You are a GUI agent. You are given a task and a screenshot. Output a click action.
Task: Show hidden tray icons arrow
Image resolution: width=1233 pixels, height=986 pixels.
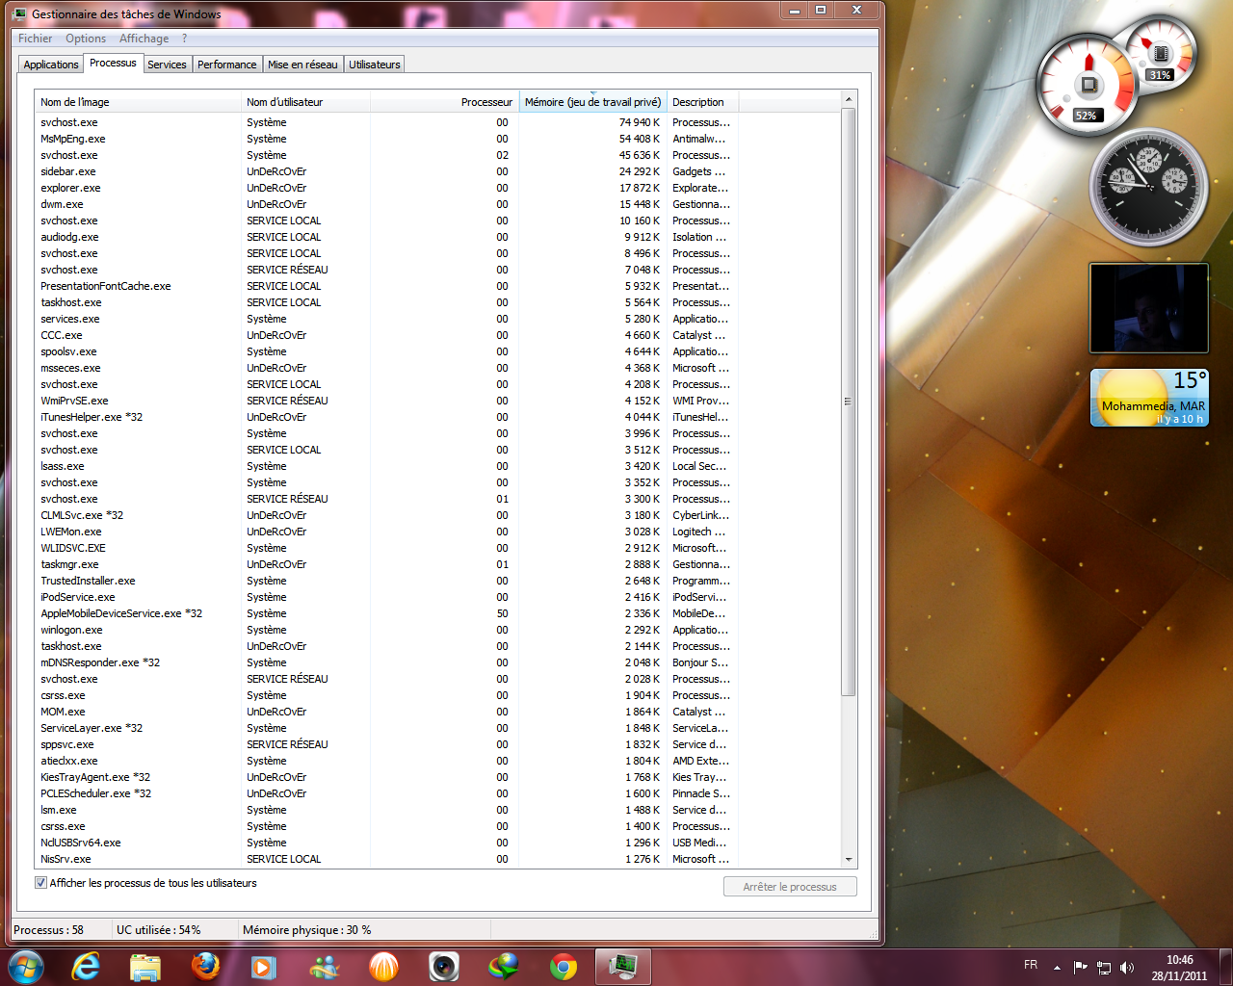[x=1057, y=967]
